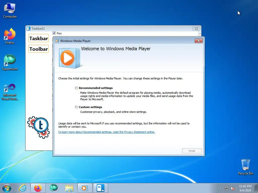Click the Windows Media Player logo image
258x193 pixels.
point(69,58)
